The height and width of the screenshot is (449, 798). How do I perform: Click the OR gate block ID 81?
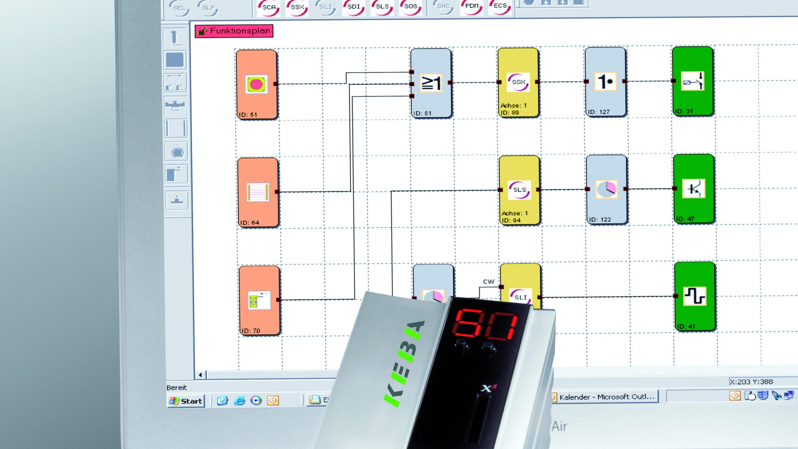431,83
